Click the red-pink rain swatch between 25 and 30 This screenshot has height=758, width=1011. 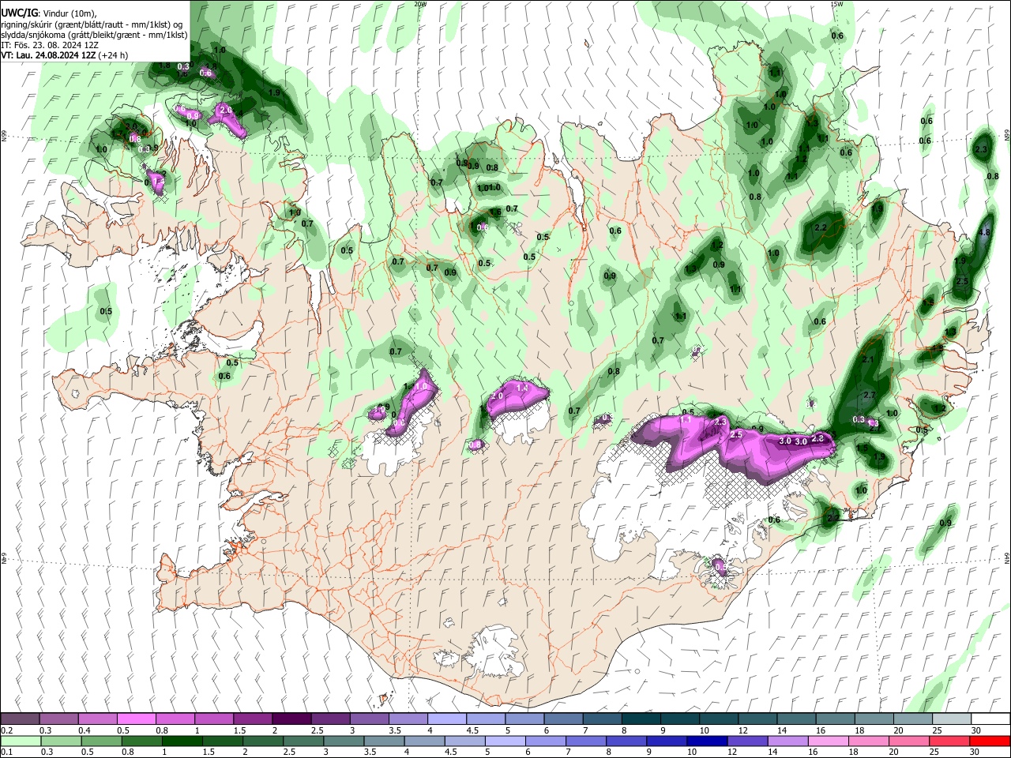click(949, 741)
